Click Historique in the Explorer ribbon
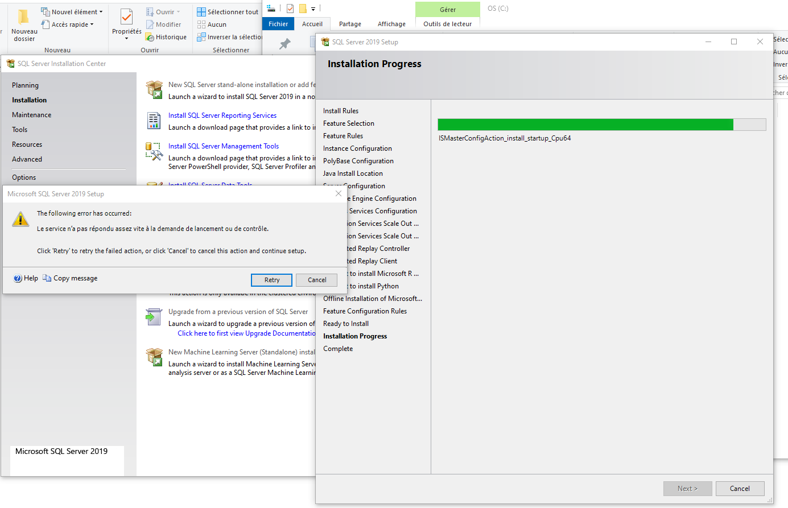Viewport: 788px width, 508px height. coord(166,37)
